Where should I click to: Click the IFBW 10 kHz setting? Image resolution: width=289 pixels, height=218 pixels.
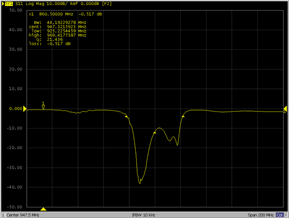pos(144,215)
